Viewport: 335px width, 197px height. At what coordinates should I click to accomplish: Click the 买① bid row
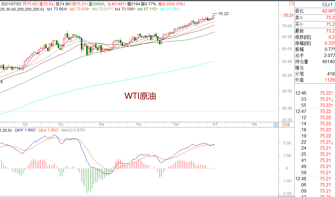315,24
